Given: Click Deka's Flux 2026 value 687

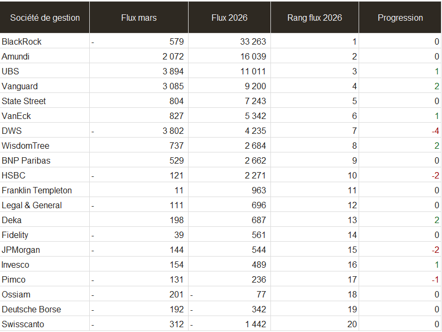Looking at the screenshot, I should (259, 220).
